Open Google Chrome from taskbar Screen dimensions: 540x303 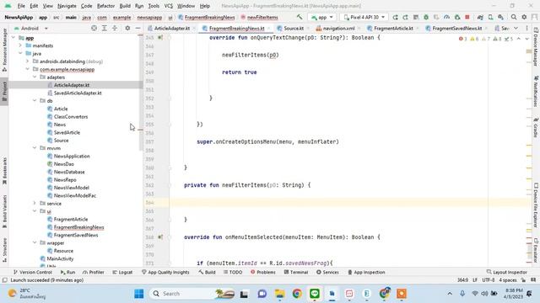pyautogui.click(x=297, y=294)
